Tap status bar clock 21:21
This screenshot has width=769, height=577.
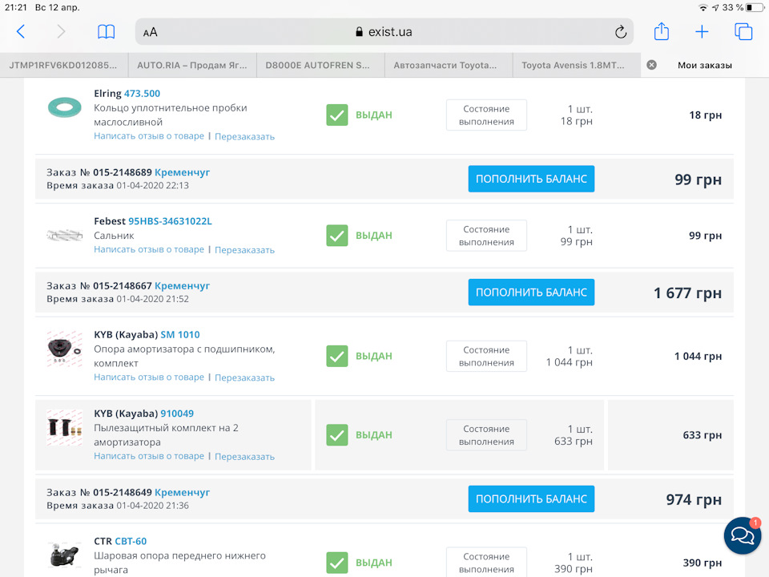16,7
